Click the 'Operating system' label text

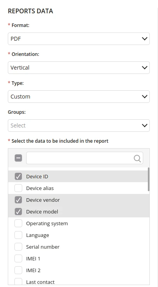point(47,224)
